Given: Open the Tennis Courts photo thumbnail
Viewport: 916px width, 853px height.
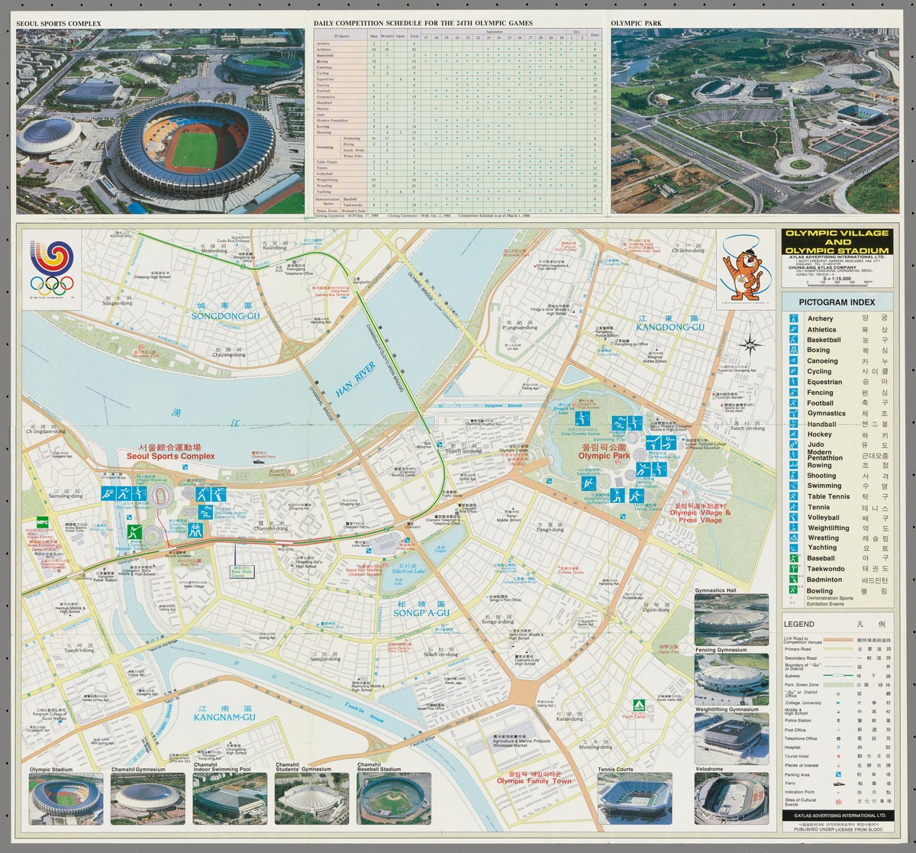Looking at the screenshot, I should coord(635,798).
